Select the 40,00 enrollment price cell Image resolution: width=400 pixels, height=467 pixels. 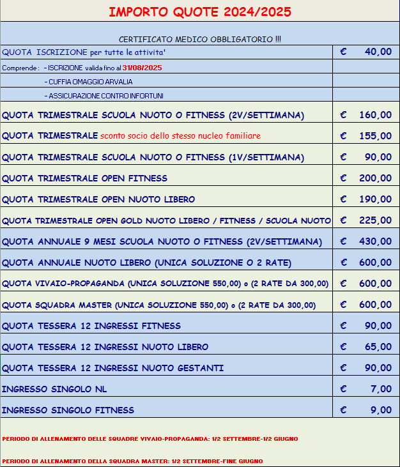[x=366, y=52]
